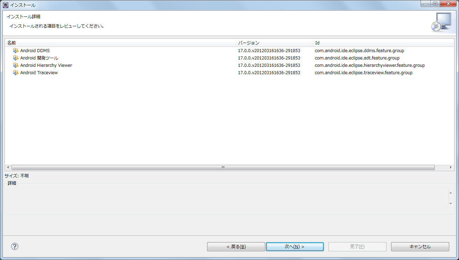Cancel the install with キャンセル
Image resolution: width=459 pixels, height=260 pixels.
tap(420, 247)
